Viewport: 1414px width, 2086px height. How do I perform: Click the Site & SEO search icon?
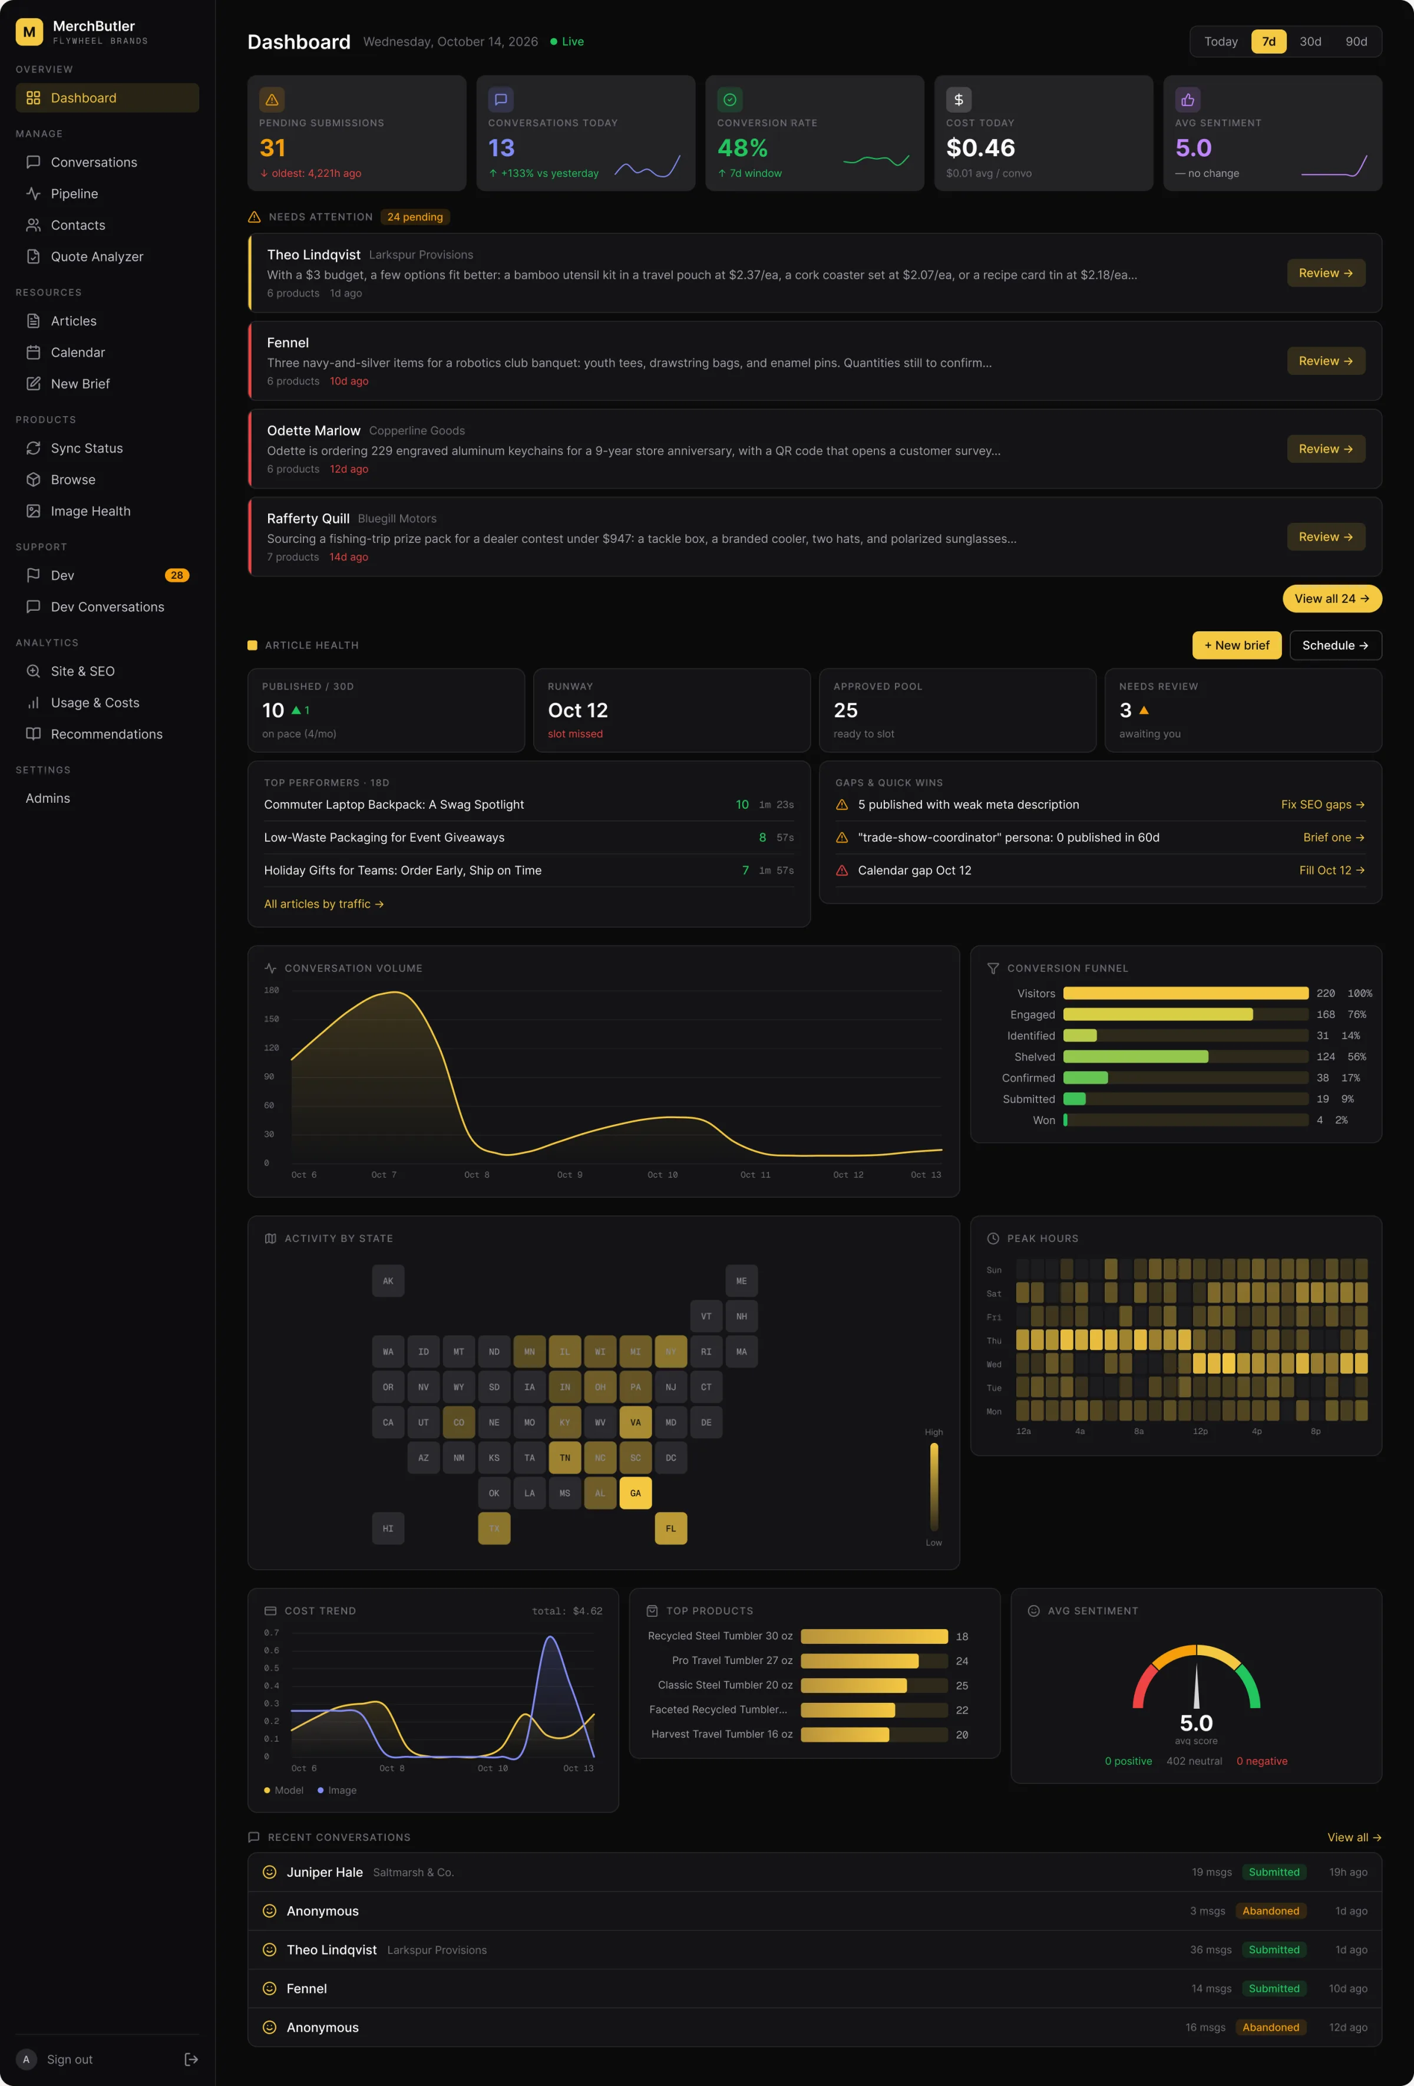[33, 671]
